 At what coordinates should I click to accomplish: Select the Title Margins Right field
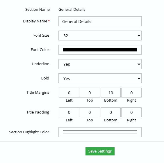point(131,93)
